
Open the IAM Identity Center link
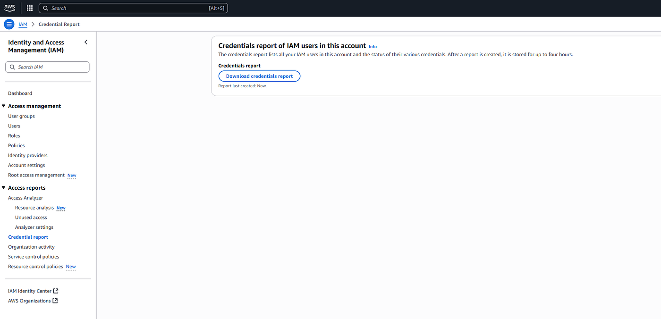click(x=30, y=291)
